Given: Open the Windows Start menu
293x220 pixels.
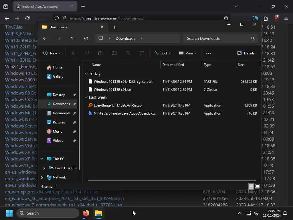Looking at the screenshot, I should 9,213.
